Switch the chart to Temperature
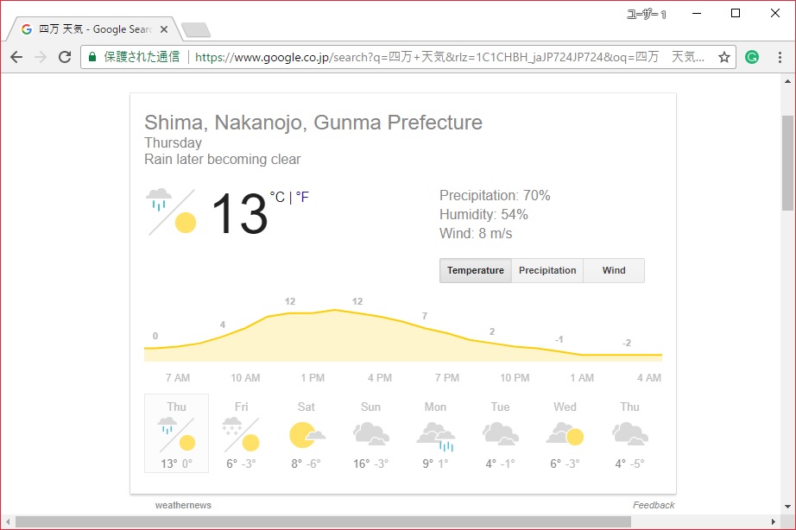796x530 pixels. (476, 270)
